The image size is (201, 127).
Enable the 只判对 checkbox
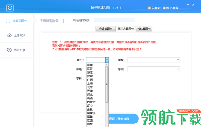coord(149,8)
